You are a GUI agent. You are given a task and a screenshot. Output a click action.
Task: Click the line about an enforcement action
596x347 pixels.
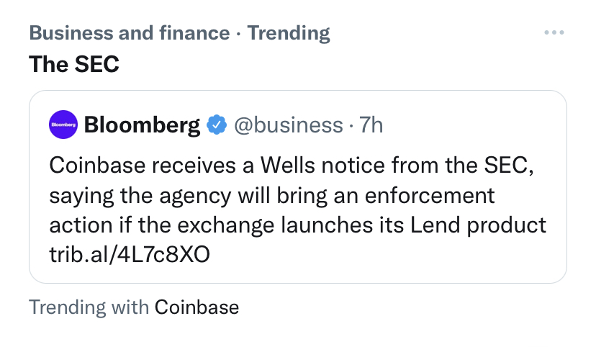(272, 195)
